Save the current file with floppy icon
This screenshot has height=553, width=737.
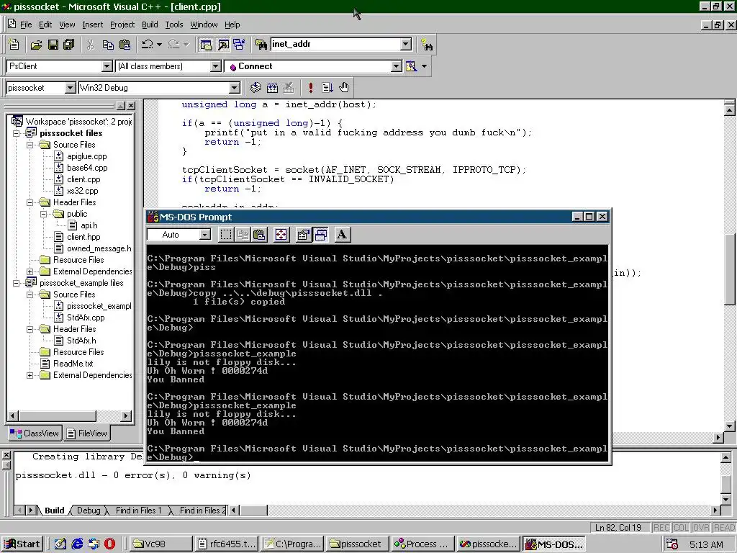(53, 45)
